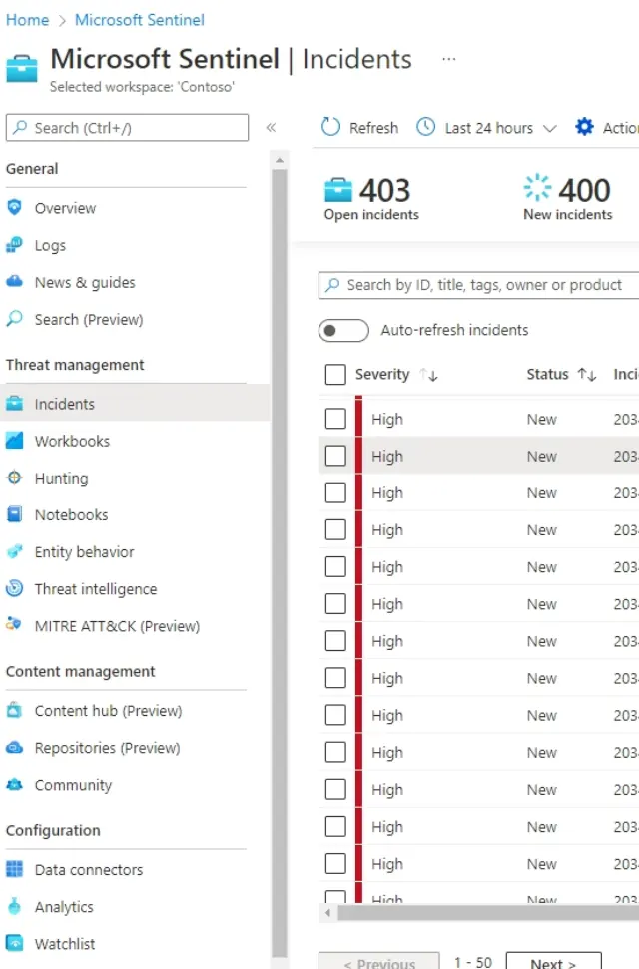The image size is (639, 969).
Task: Check the sixth incident row checkbox
Action: click(x=335, y=603)
